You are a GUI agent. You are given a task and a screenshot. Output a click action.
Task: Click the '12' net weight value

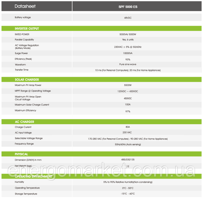click(128, 166)
